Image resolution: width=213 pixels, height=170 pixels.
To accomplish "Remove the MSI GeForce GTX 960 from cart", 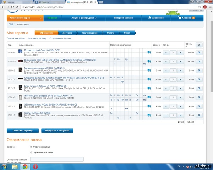I will click(x=199, y=61).
